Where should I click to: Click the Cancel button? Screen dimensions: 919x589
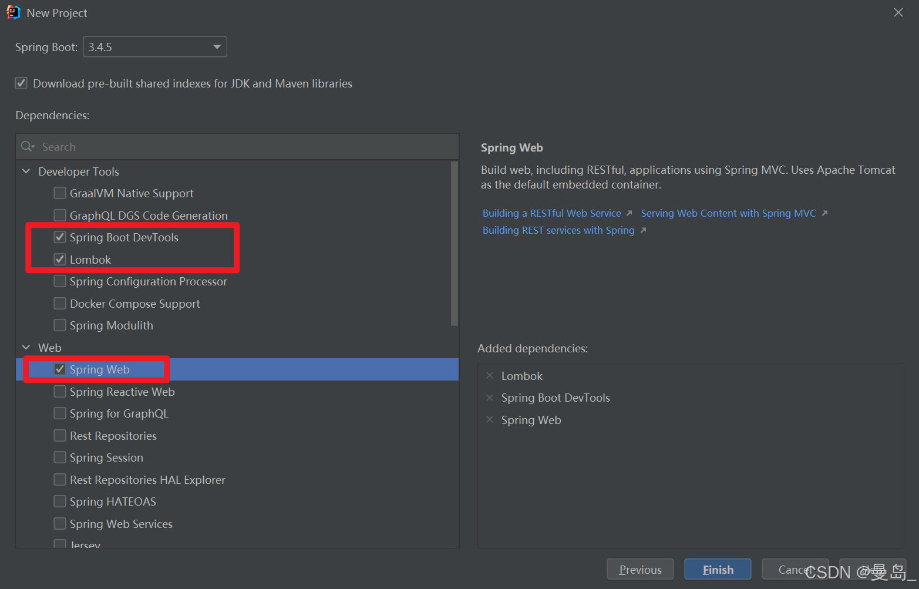795,570
